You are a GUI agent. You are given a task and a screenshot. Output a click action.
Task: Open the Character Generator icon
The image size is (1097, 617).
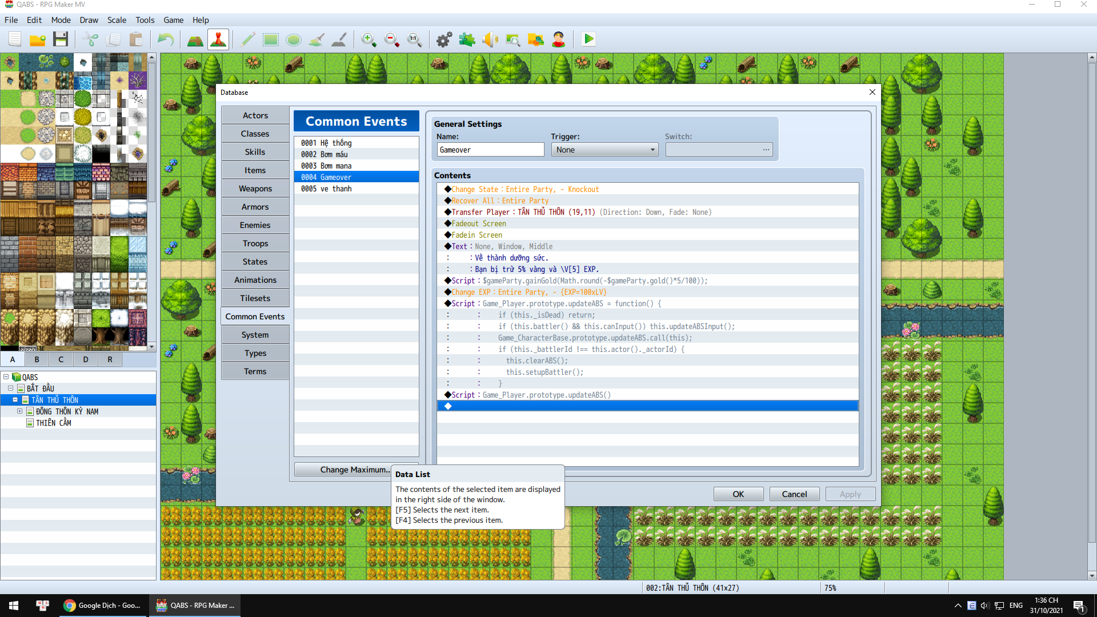click(x=559, y=39)
